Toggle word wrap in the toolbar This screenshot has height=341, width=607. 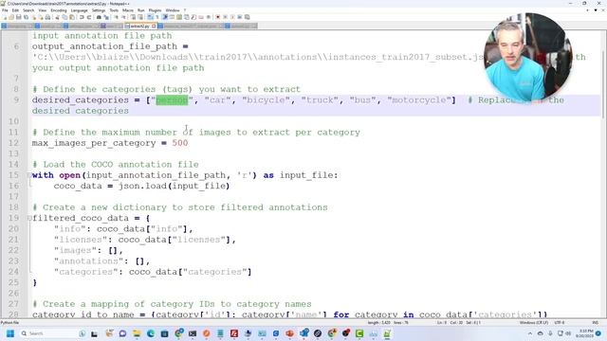[149, 17]
